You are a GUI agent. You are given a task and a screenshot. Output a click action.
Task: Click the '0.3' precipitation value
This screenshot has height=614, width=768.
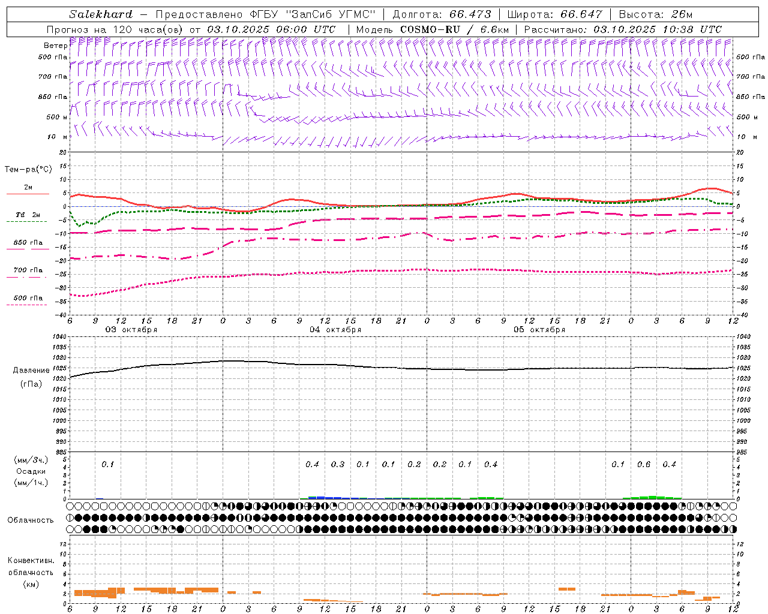pos(338,464)
